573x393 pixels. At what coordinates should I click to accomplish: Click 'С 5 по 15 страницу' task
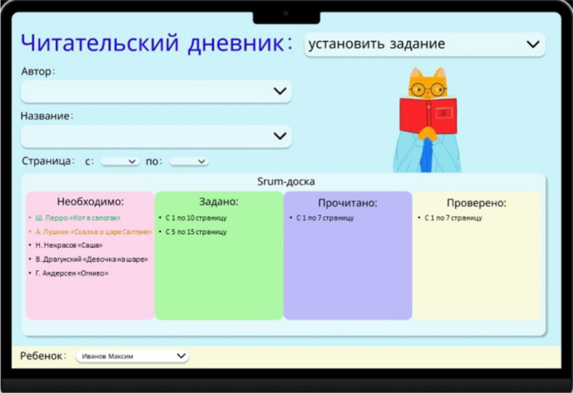coord(196,232)
